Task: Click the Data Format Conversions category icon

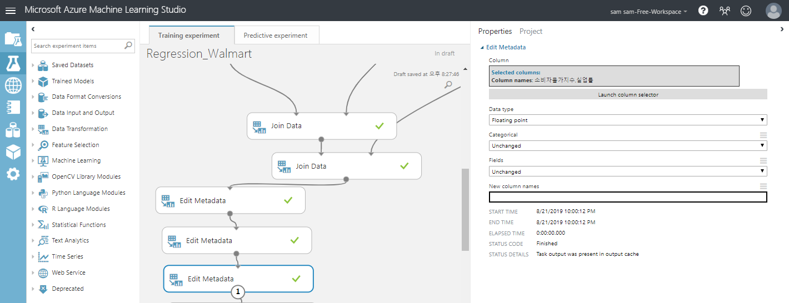Action: pyautogui.click(x=43, y=97)
